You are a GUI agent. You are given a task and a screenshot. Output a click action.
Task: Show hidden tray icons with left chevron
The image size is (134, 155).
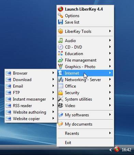coord(110,150)
